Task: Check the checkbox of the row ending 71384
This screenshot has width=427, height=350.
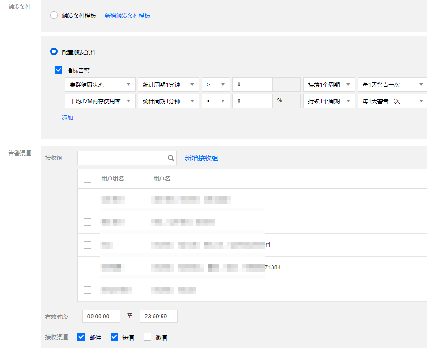Action: click(x=87, y=267)
